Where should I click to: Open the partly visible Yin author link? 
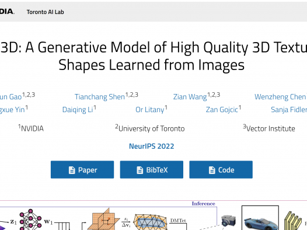(x=12, y=110)
